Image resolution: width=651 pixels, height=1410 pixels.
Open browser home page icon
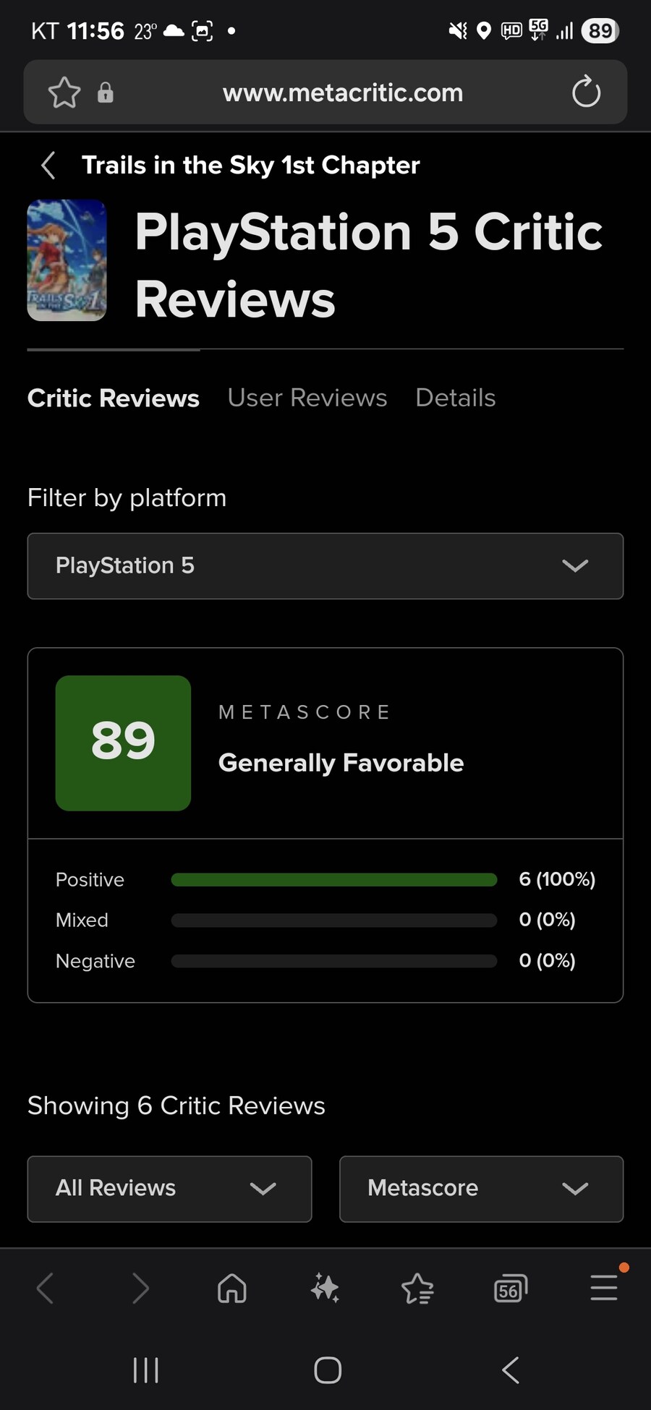[x=232, y=1288]
